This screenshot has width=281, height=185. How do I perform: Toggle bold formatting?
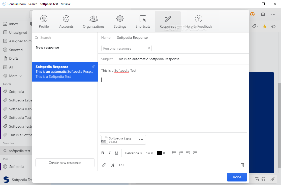click(103, 153)
